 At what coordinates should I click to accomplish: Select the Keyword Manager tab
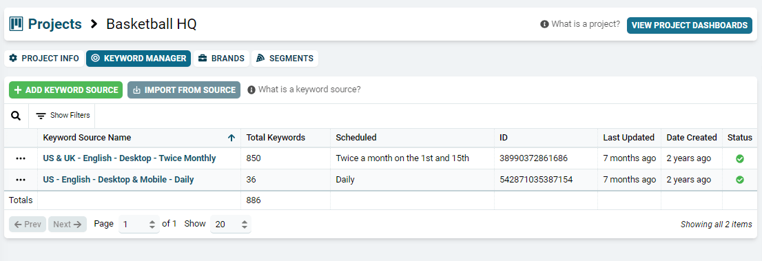coord(138,59)
